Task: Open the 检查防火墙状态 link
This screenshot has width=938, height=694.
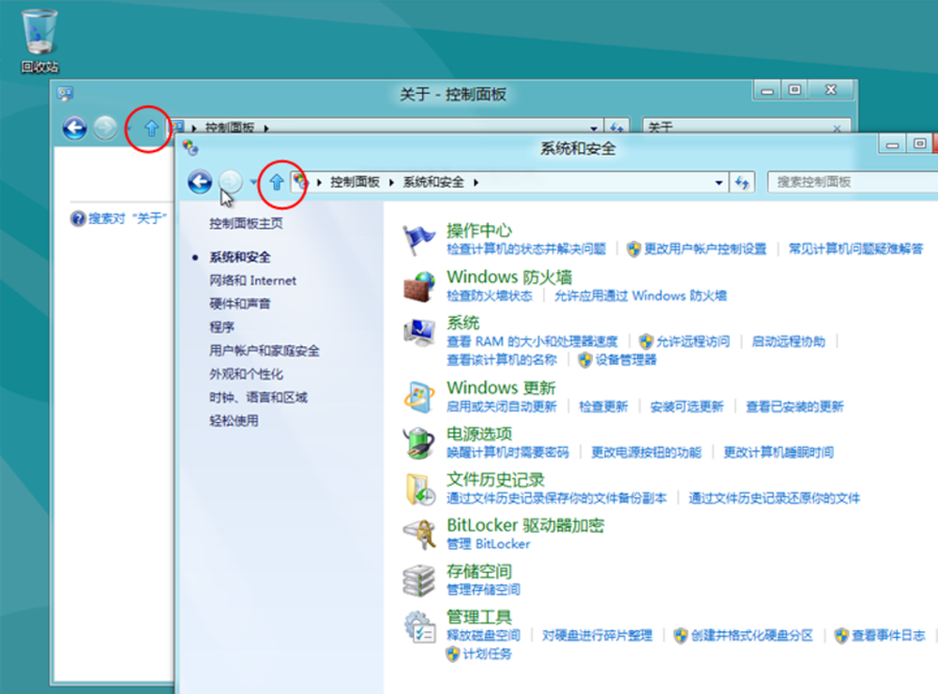Action: coord(489,295)
